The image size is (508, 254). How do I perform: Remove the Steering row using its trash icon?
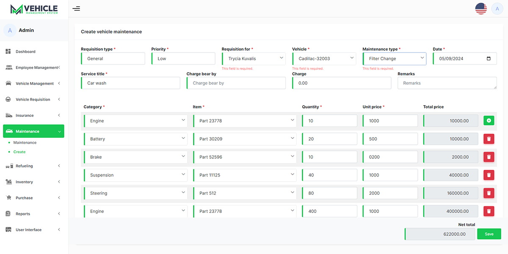[x=489, y=193]
